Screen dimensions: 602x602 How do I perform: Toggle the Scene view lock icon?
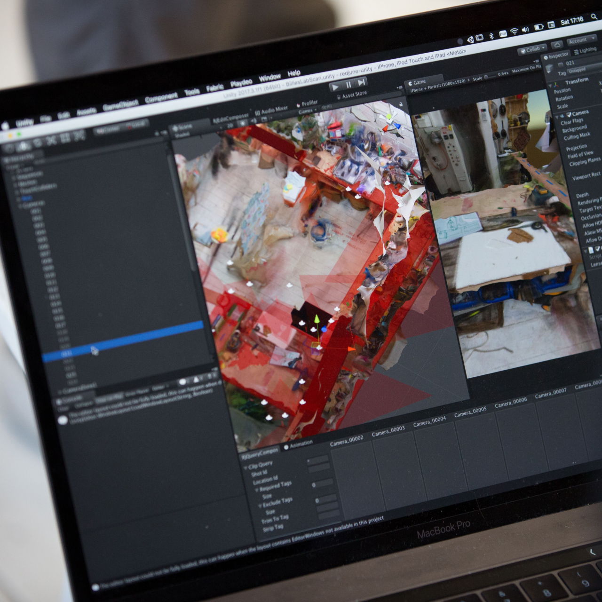pos(401,104)
